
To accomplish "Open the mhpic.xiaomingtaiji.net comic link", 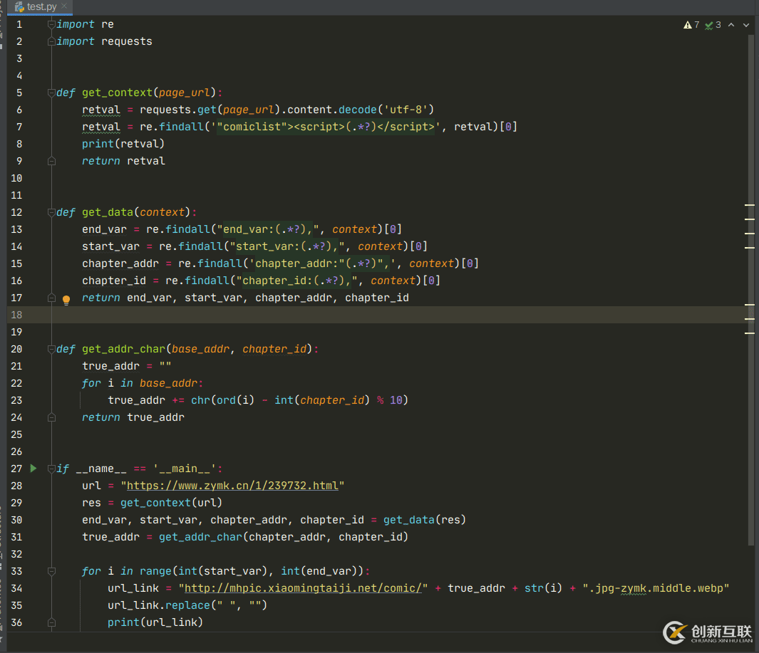I will pos(303,588).
